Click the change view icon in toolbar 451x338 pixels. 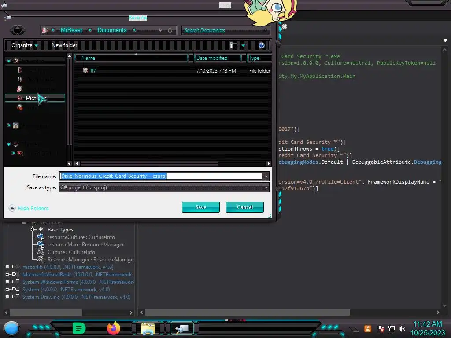[x=233, y=45]
